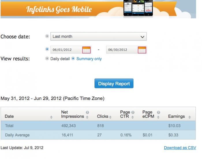Image resolution: width=202 pixels, height=159 pixels.
Task: Sort by Page eCPM arrows
Action: click(158, 117)
